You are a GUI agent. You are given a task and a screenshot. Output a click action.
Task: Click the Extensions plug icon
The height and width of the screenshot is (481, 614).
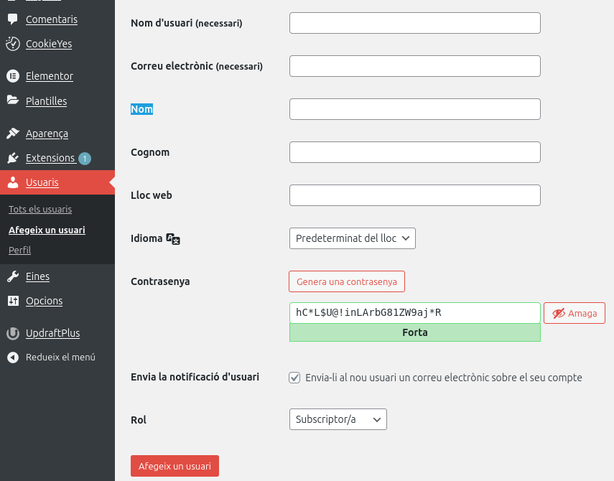tap(12, 158)
